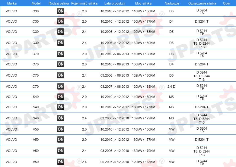Select the Model column header
The image size is (236, 167).
coord(36,3)
